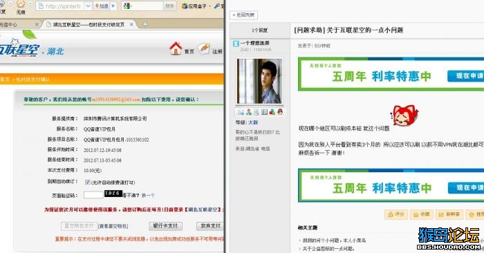Click the 评分 thumbs-up button

coord(396,214)
